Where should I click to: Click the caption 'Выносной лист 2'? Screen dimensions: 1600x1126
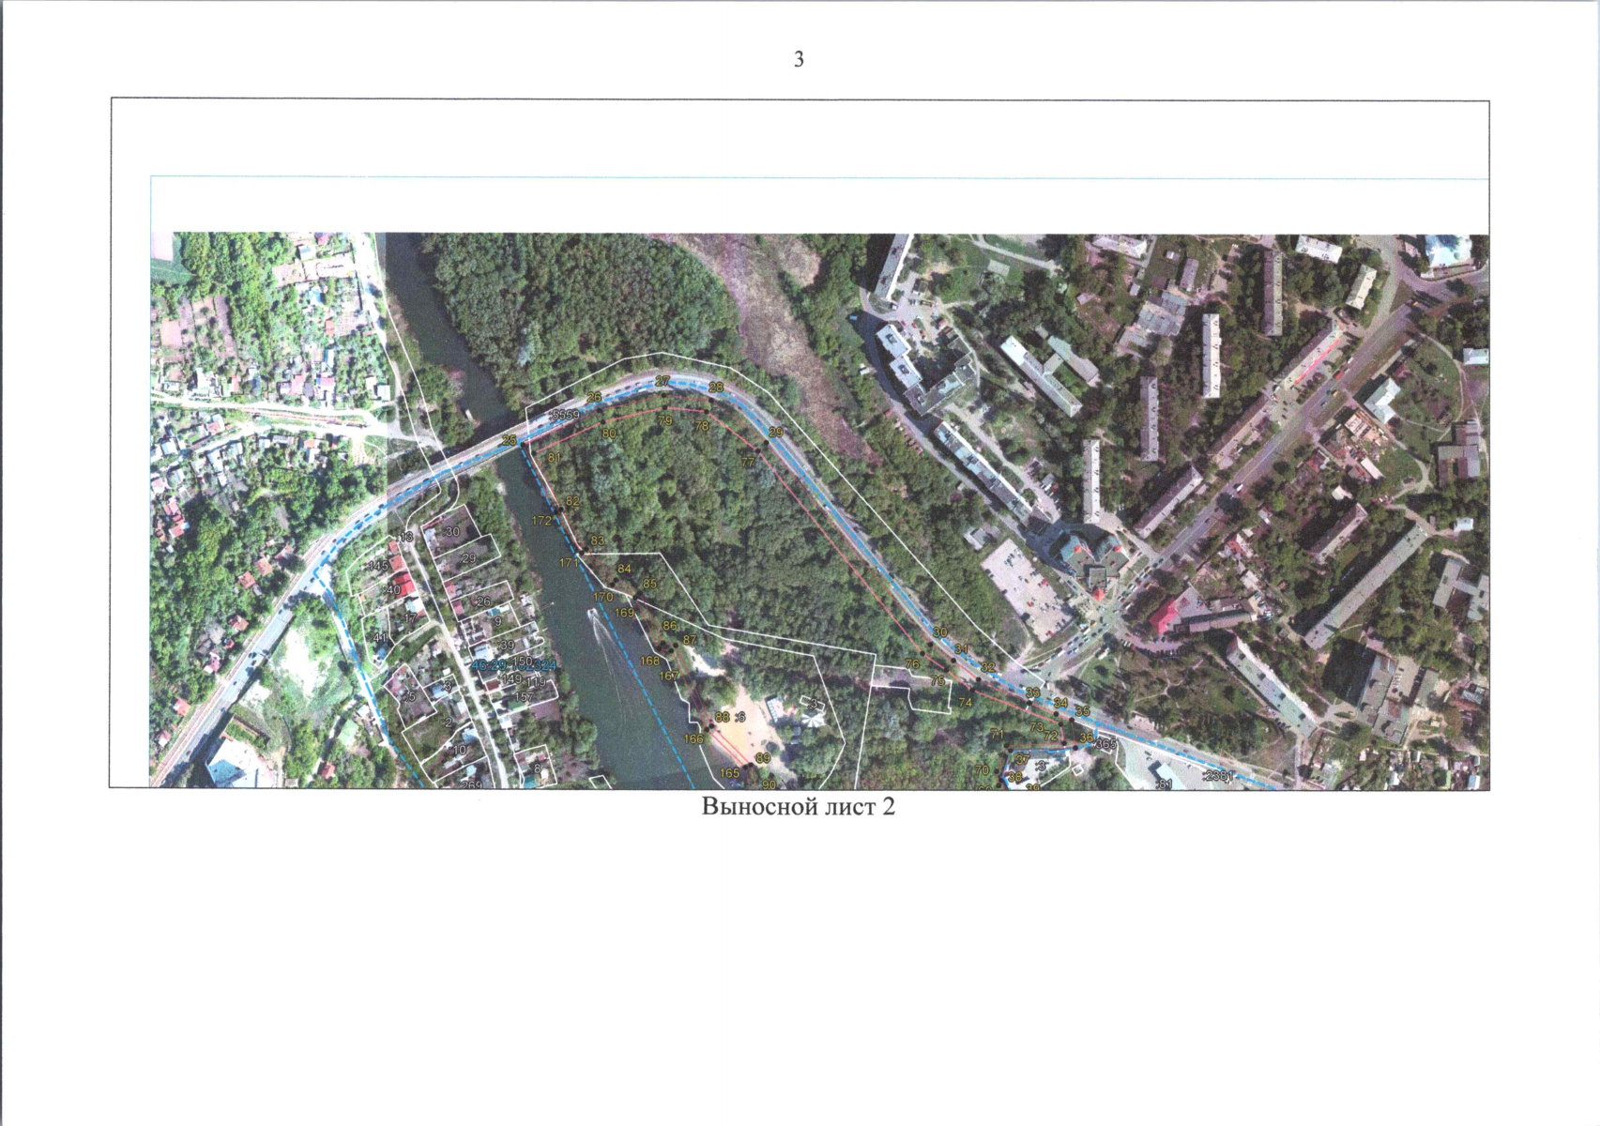(x=799, y=807)
